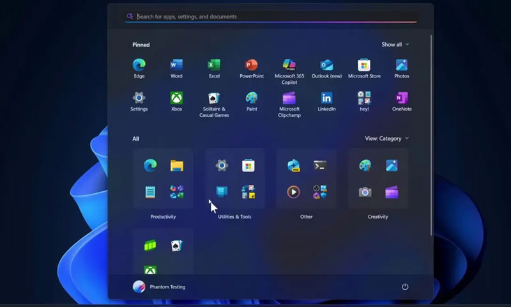The image size is (511, 307).
Task: Open Excel pinned app
Action: pyautogui.click(x=214, y=68)
